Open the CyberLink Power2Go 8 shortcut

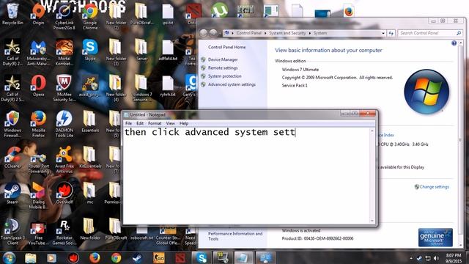(x=64, y=16)
